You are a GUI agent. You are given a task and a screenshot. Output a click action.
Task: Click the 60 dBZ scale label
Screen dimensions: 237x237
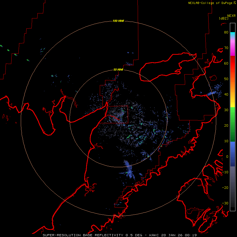226,63
